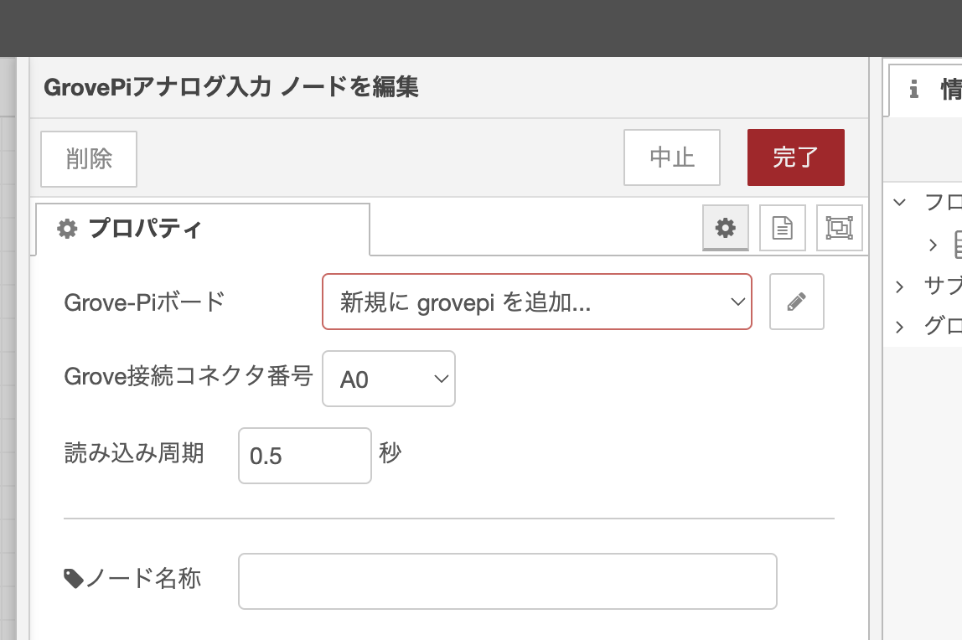The image size is (962, 640).
Task: Click the empty ノード名称 text field
Action: pyautogui.click(x=507, y=581)
